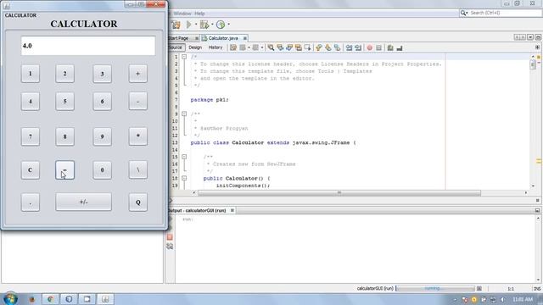Toggle Highlight Search icon
The image size is (543, 305).
298,47
